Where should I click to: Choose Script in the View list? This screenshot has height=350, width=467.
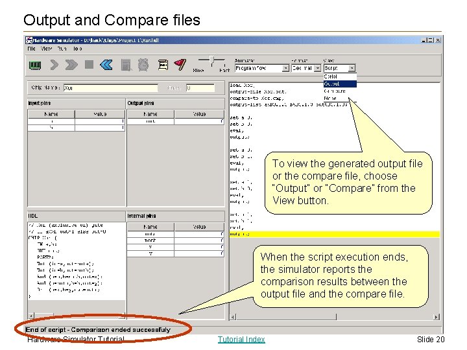coord(340,76)
